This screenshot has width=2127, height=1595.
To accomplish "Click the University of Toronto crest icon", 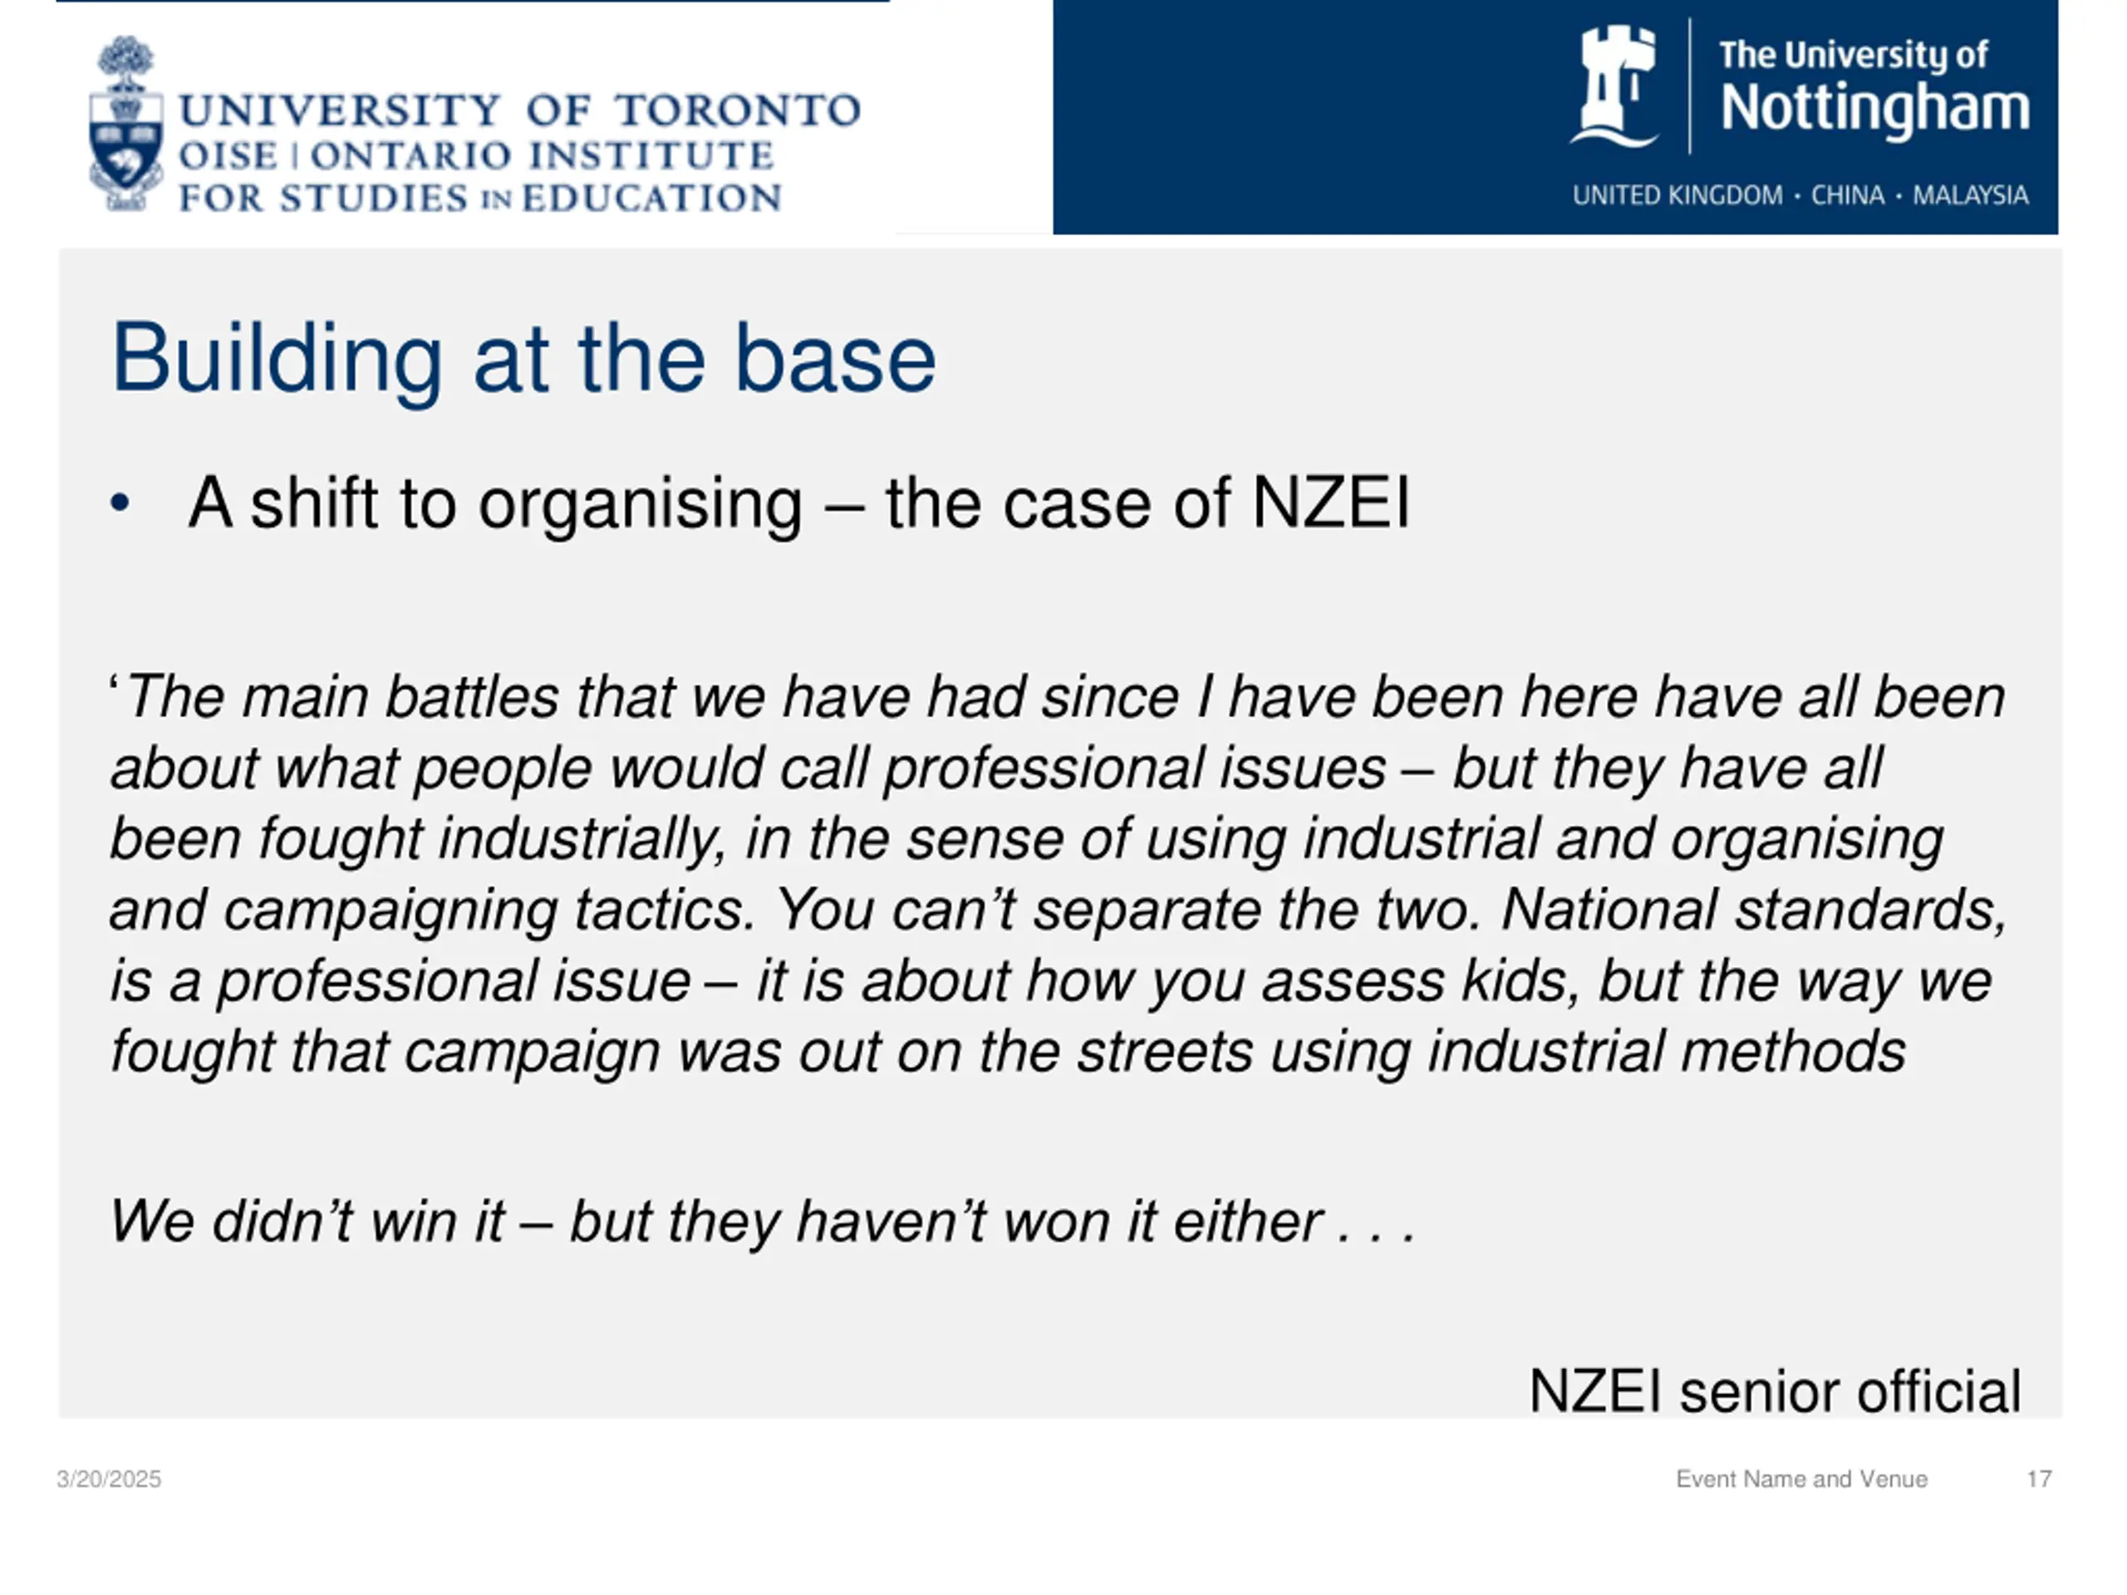I will [x=127, y=124].
